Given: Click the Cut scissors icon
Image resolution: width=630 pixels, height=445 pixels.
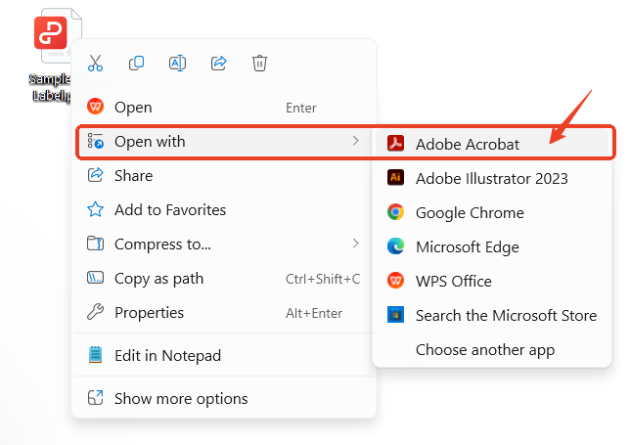Looking at the screenshot, I should tap(95, 63).
